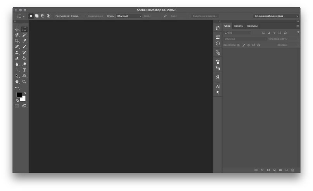
Task: Select the Healing Brush tool
Action: [x=17, y=46]
